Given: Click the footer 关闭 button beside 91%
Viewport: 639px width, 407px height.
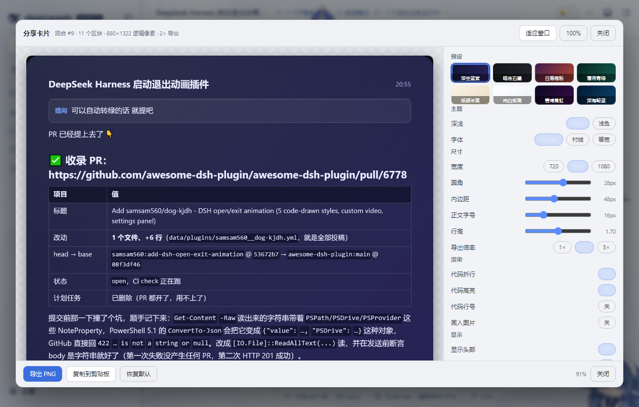Looking at the screenshot, I should (603, 374).
